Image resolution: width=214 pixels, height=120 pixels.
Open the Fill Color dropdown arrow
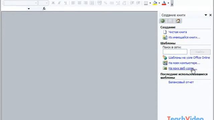pyautogui.click(x=159, y=3)
